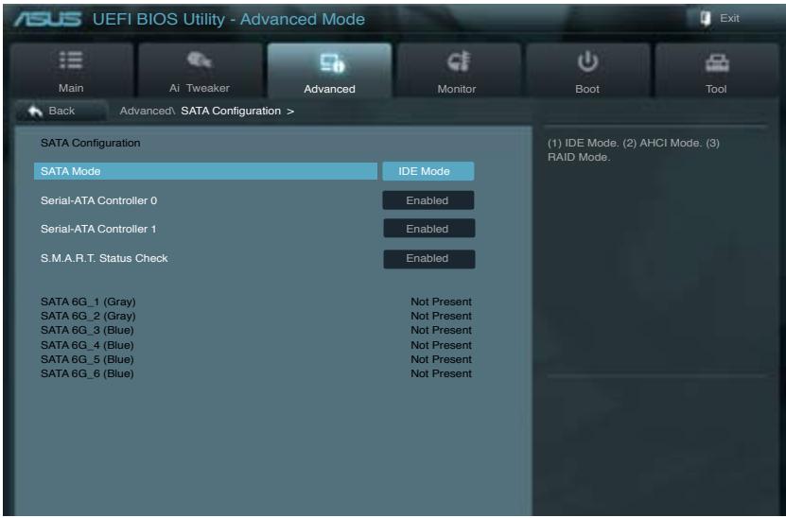The height and width of the screenshot is (518, 786).
Task: Click the Advanced tab chip icon
Action: pyautogui.click(x=332, y=62)
